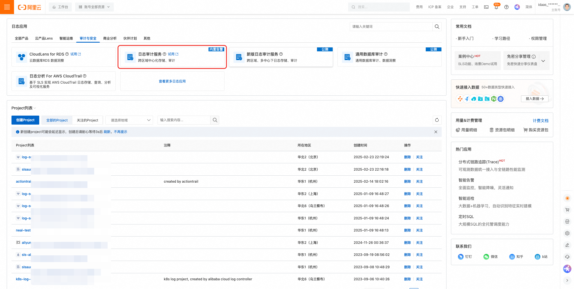Open the 计费文档 link
This screenshot has width=574, height=289.
541,121
